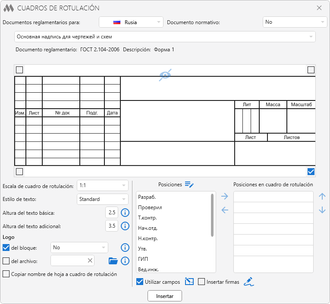The image size is (330, 304).
Task: Open the Rusia country dropdown
Action: 131,22
